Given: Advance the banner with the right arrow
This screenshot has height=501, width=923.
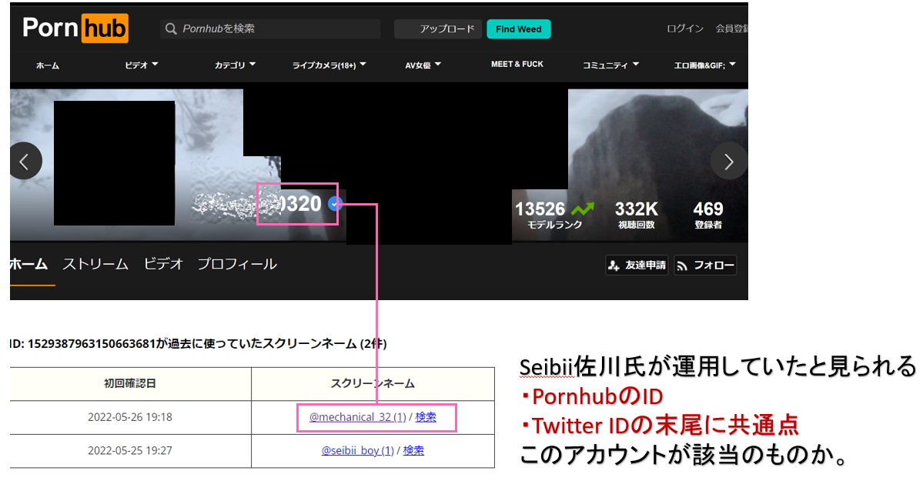Looking at the screenshot, I should [x=729, y=161].
